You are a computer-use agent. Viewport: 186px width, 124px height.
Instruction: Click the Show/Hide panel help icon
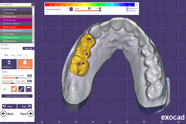tap(33, 5)
